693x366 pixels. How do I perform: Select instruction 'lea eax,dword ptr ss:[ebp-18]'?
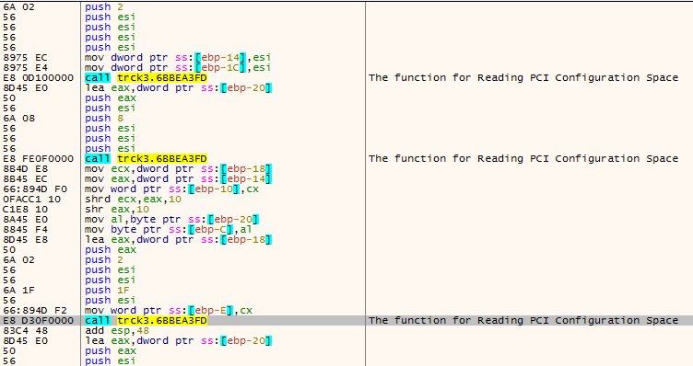[178, 240]
